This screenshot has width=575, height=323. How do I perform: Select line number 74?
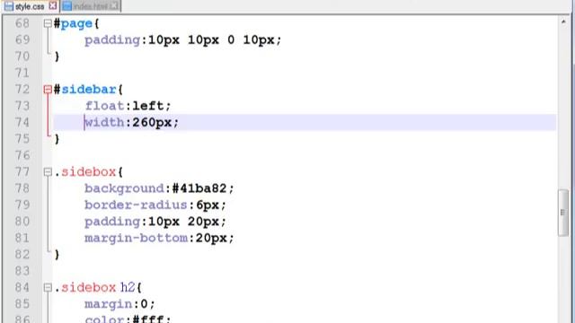click(x=22, y=122)
